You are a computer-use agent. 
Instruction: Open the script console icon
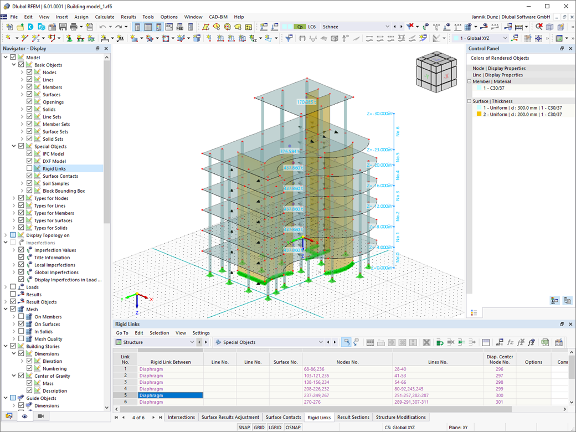pos(169,27)
